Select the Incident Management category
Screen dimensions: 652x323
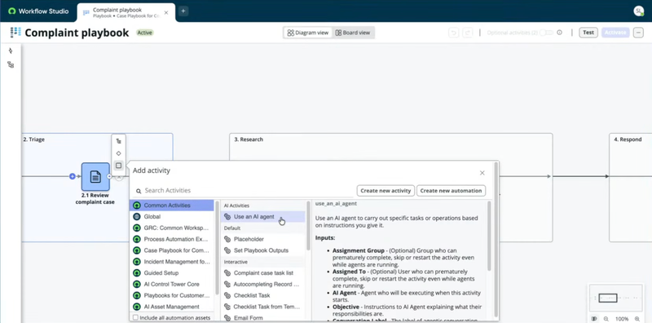tap(172, 262)
